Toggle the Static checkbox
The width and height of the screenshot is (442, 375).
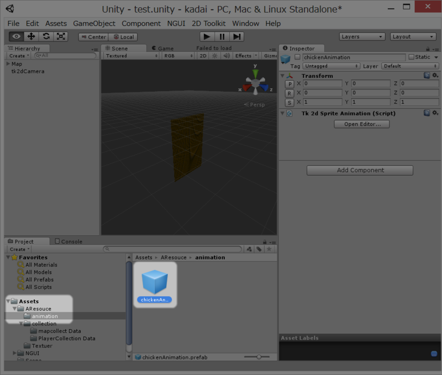(411, 57)
